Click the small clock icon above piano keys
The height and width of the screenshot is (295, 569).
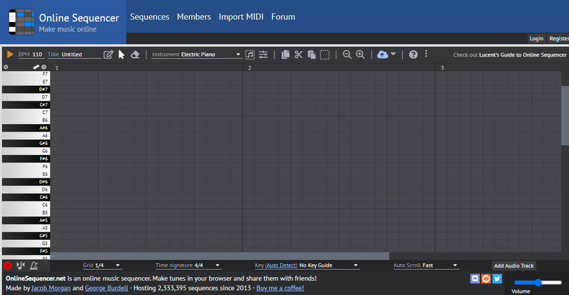(x=43, y=67)
